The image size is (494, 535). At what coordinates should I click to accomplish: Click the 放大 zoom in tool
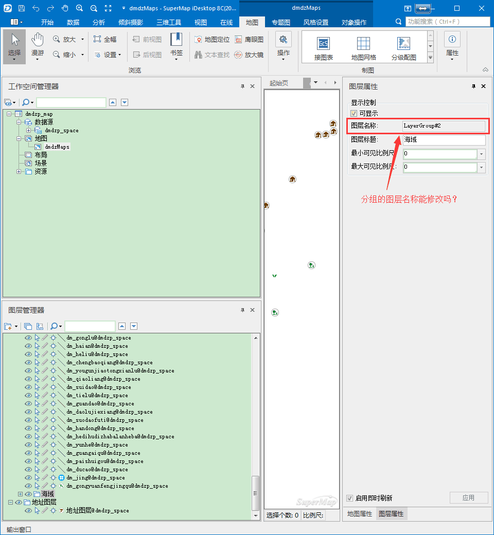[65, 40]
